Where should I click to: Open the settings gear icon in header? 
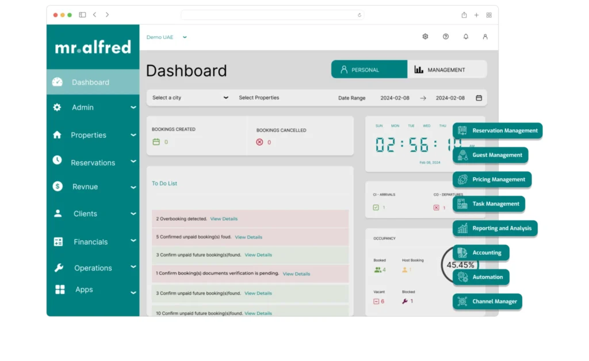(x=425, y=37)
